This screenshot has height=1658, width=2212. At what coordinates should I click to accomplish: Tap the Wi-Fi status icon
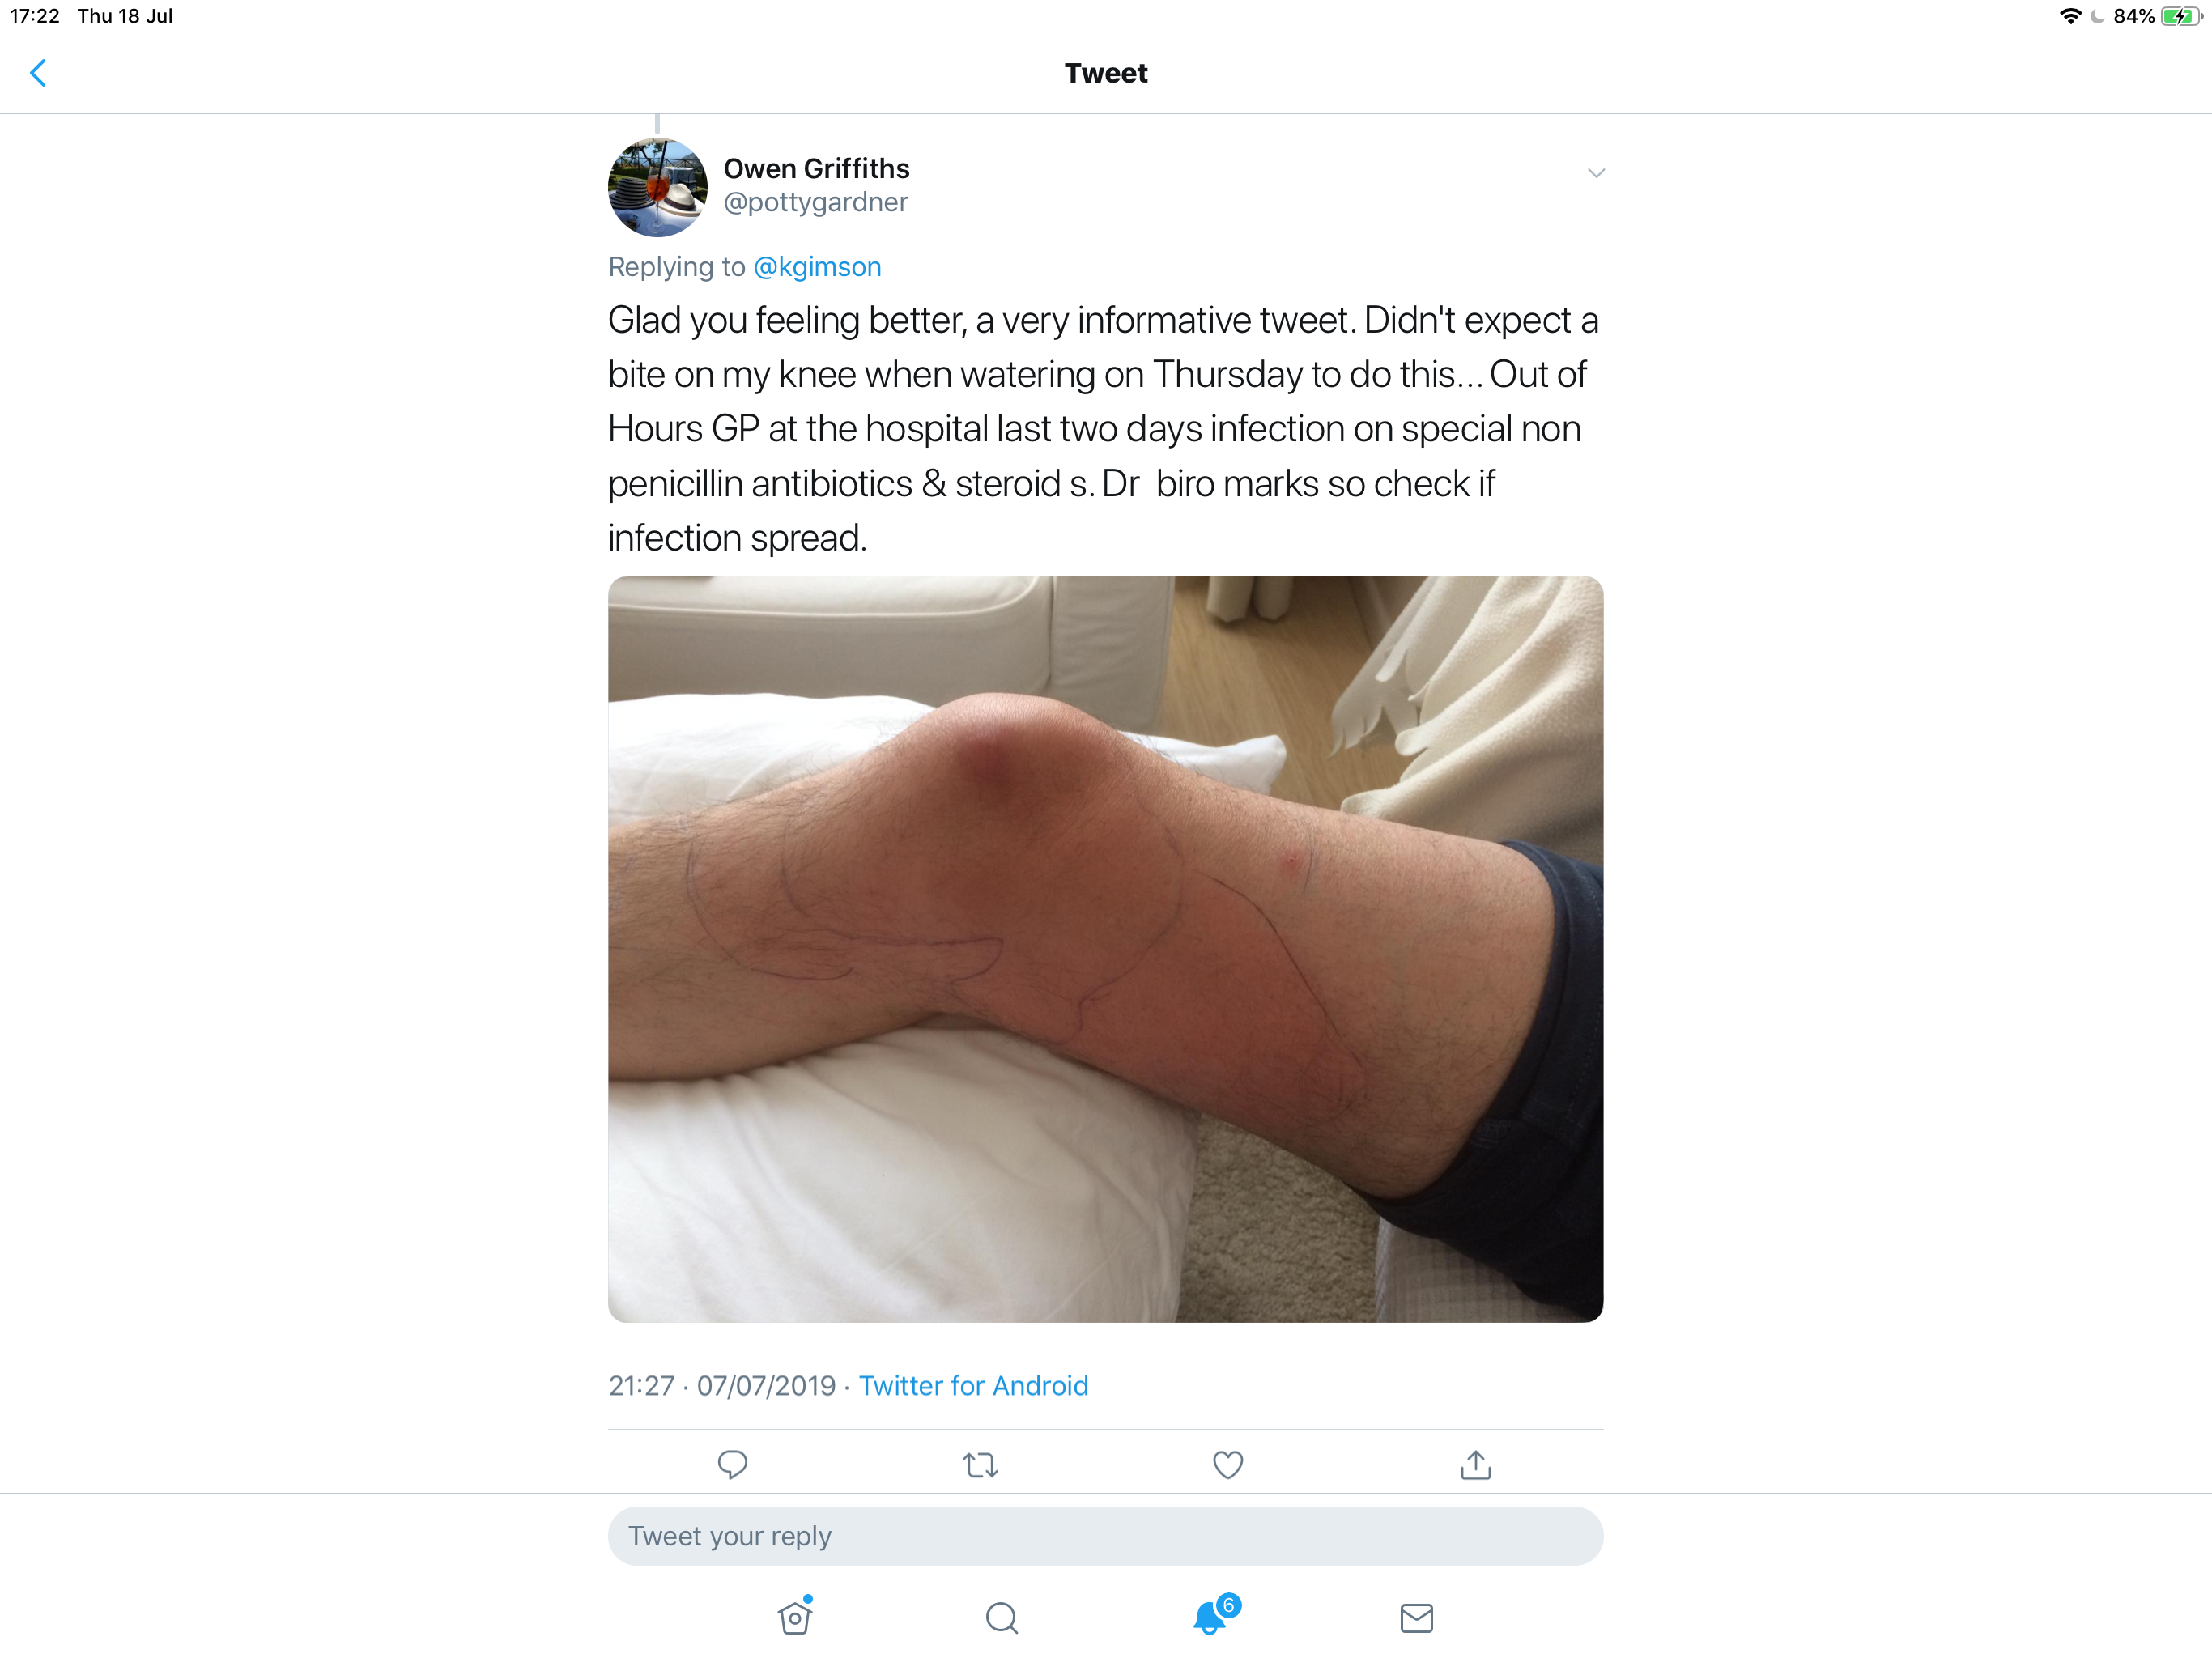[x=2070, y=16]
